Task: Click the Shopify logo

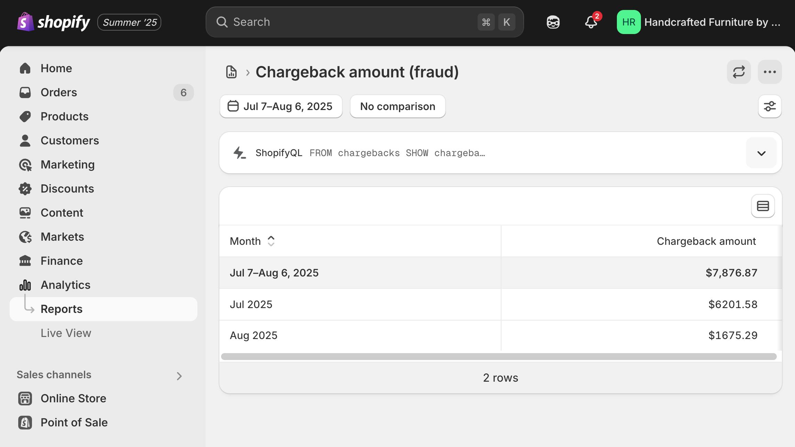Action: tap(53, 22)
